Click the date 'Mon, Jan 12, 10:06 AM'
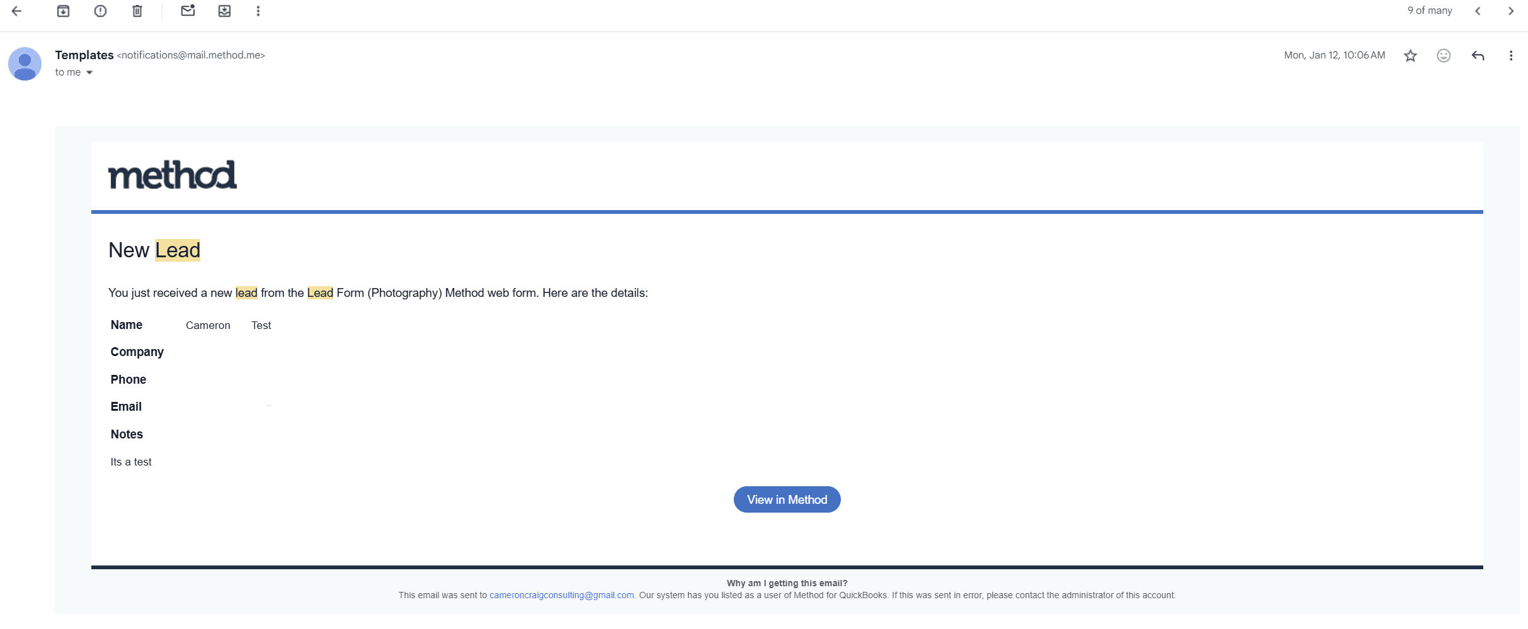Image resolution: width=1528 pixels, height=629 pixels. click(1335, 55)
